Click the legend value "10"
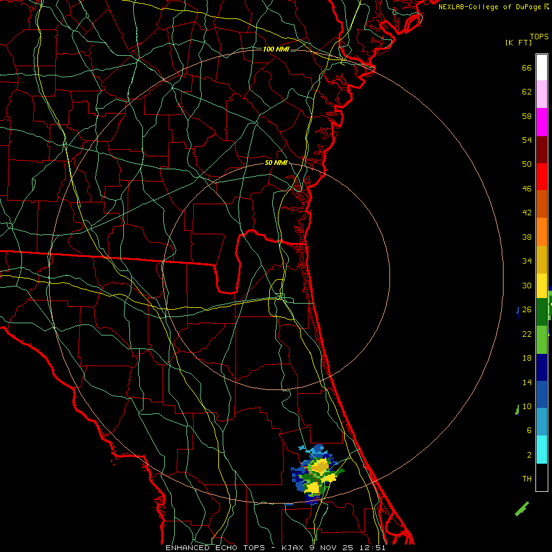 (x=527, y=406)
